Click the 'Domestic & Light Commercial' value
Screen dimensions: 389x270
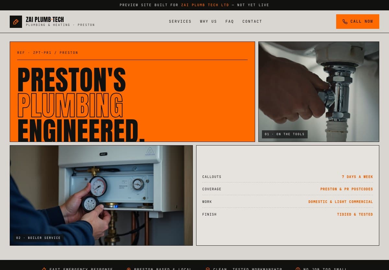pyautogui.click(x=341, y=202)
